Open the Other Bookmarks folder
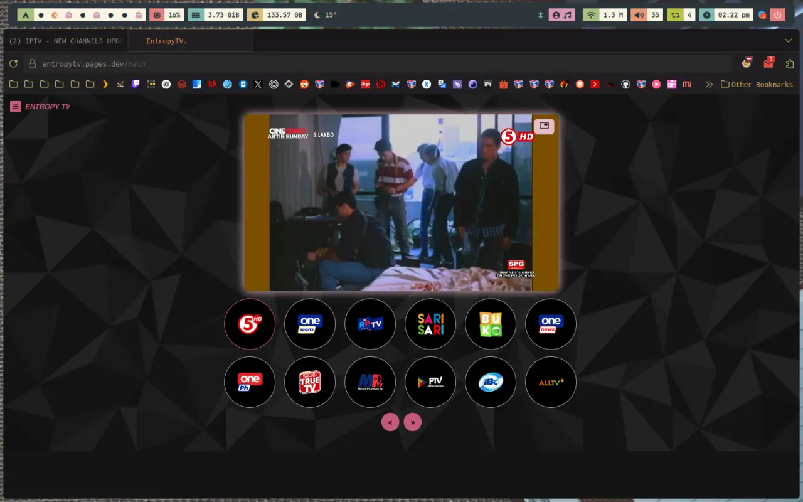The image size is (803, 502). (x=757, y=84)
